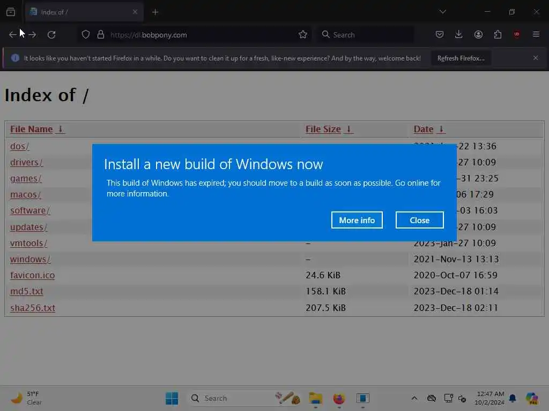This screenshot has height=411, width=549.
Task: Open the Copilot preview icon on taskbar
Action: 532,398
